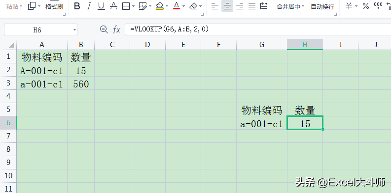Click the select-all corner triangle
Screen dimensions: 391x193
pyautogui.click(x=11, y=45)
